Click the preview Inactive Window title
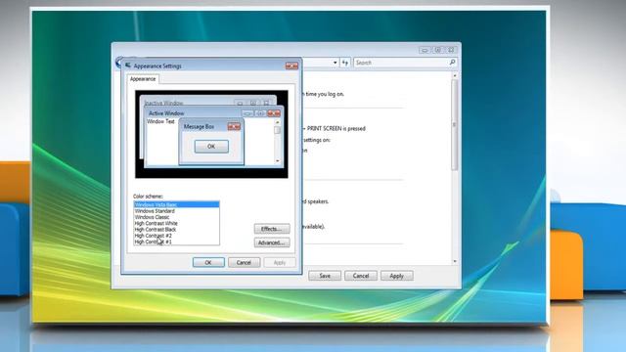This screenshot has width=626, height=352. coord(163,103)
